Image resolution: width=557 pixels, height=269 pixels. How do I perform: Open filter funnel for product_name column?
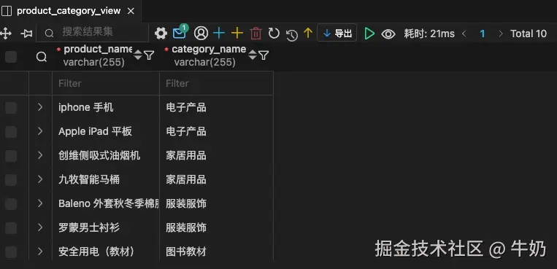pos(149,55)
